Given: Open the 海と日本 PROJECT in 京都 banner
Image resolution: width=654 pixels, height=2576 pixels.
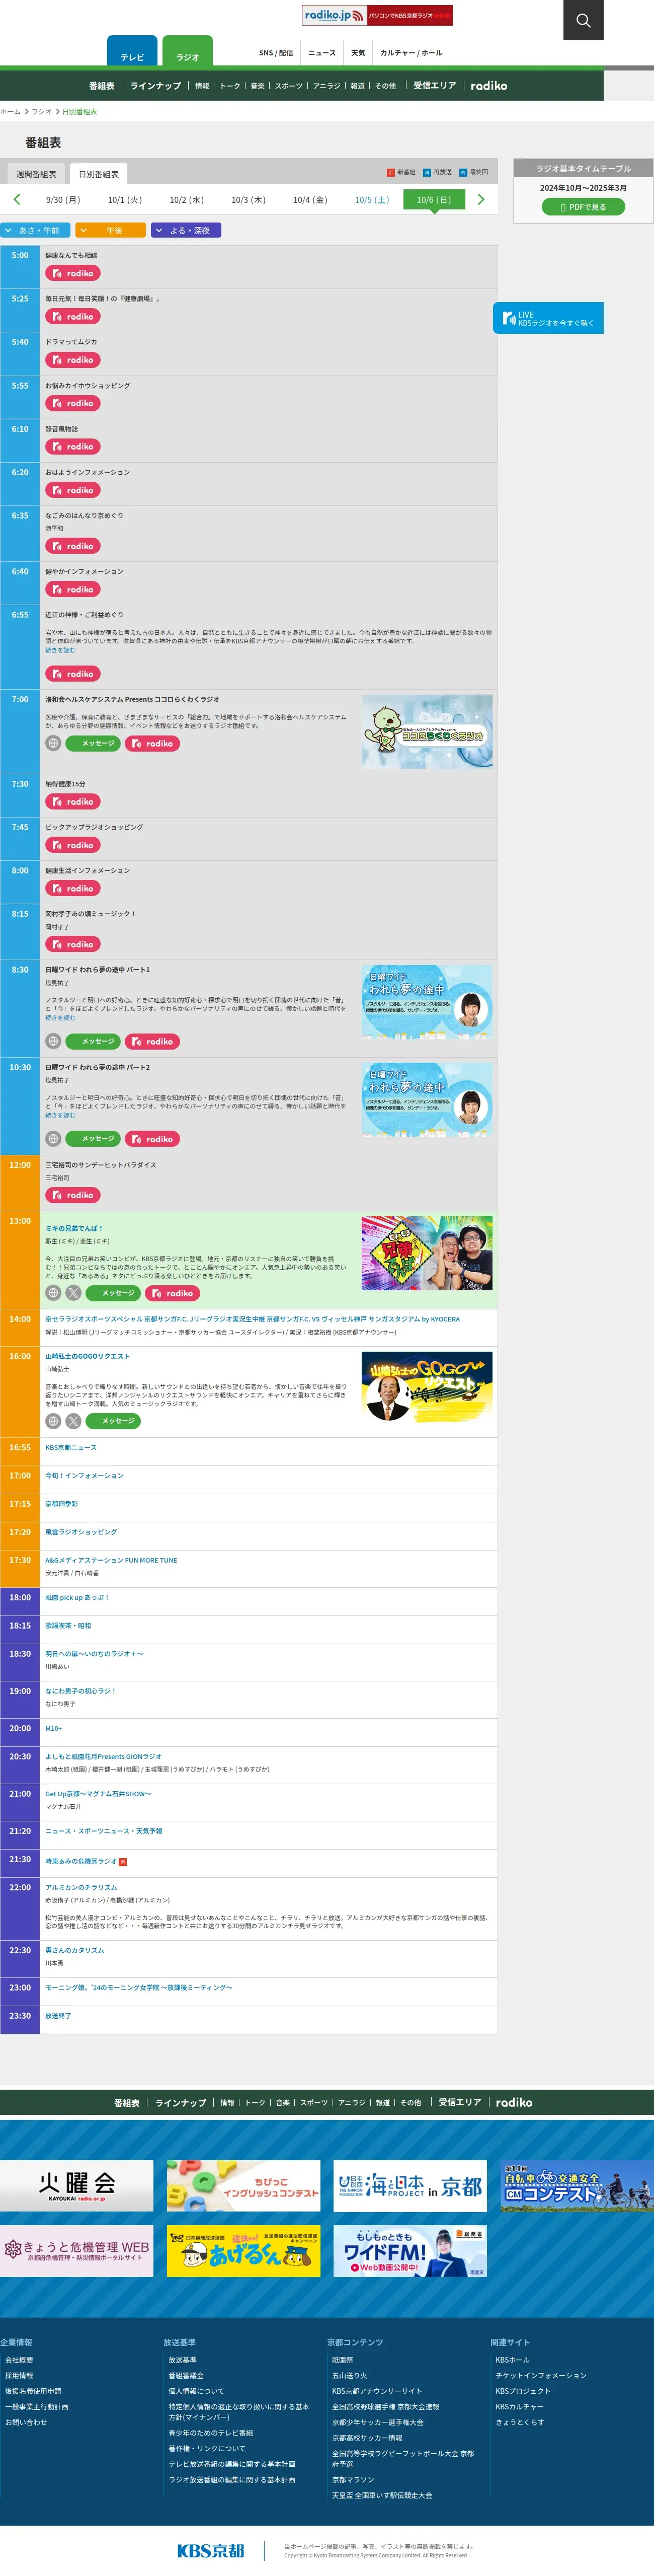Looking at the screenshot, I should point(410,2186).
